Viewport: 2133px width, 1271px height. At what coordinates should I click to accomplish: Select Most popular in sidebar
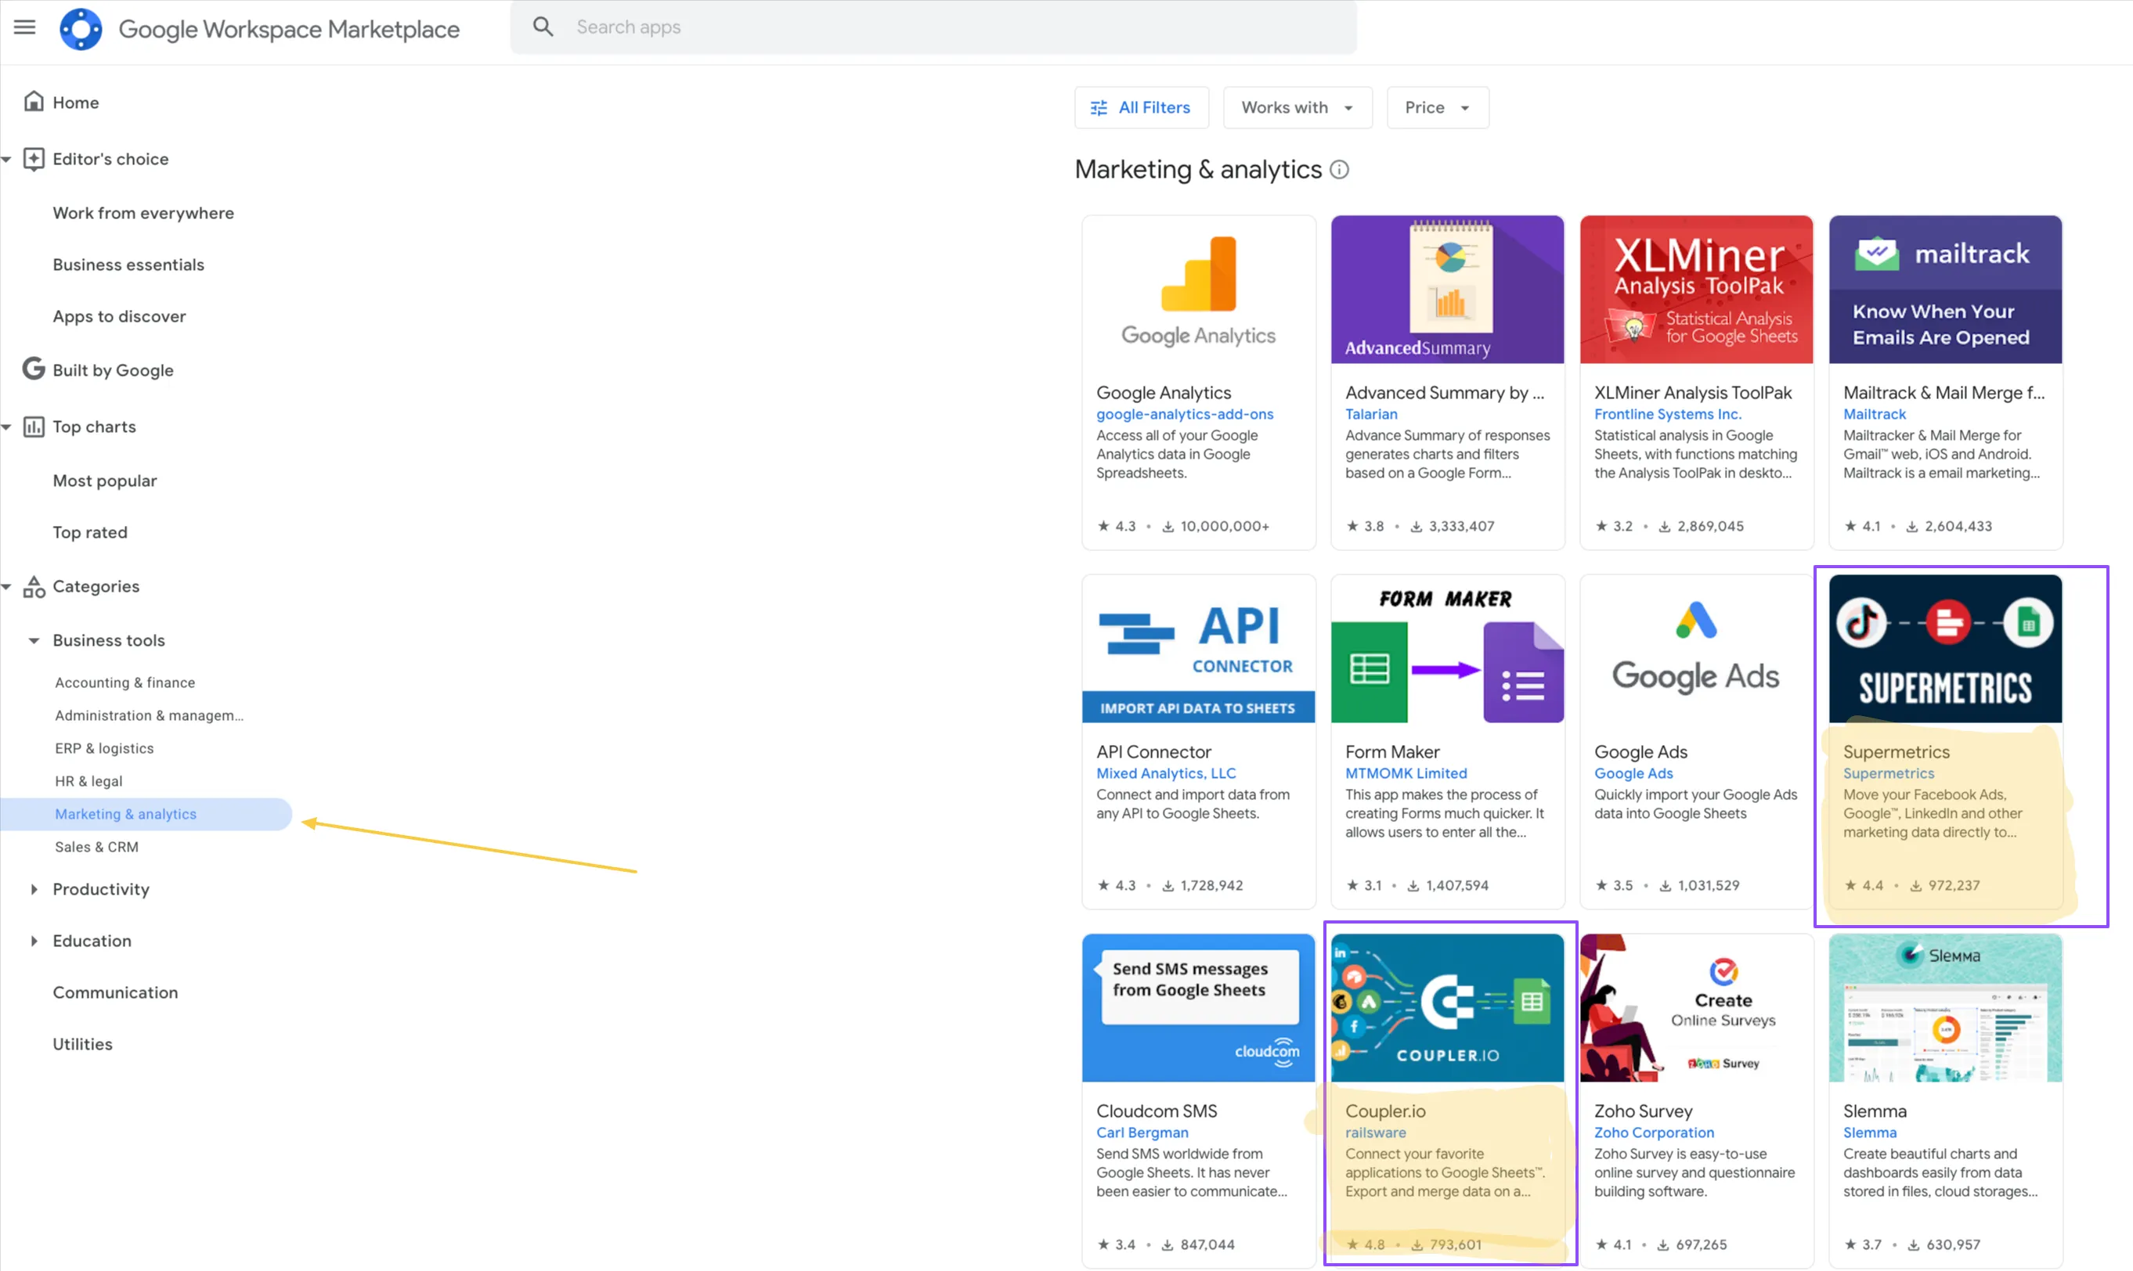104,481
